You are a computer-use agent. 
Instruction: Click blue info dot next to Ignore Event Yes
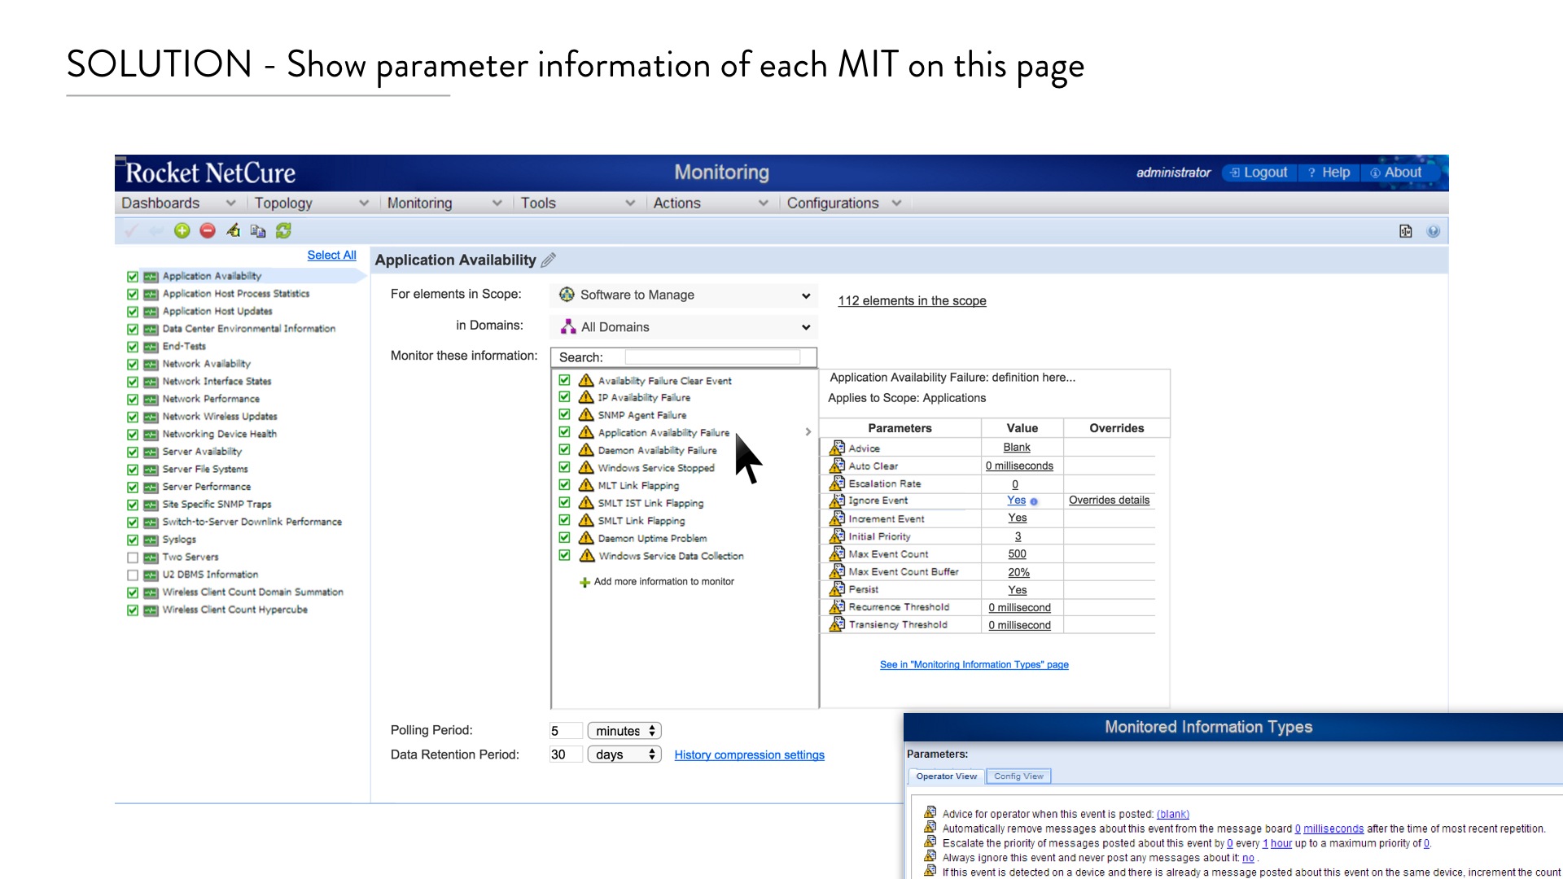(x=1034, y=501)
